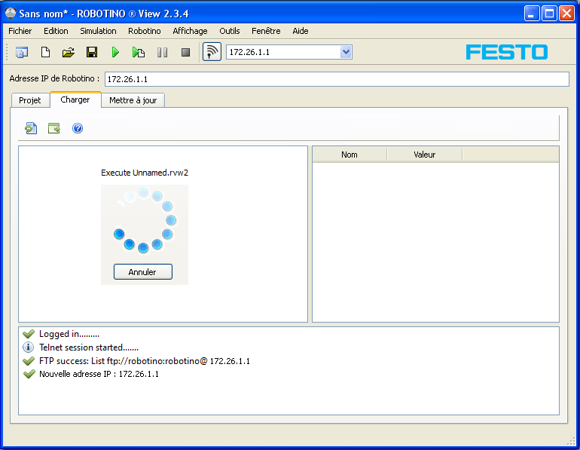This screenshot has width=580, height=450.
Task: Close the Robotino View window
Action: click(566, 14)
